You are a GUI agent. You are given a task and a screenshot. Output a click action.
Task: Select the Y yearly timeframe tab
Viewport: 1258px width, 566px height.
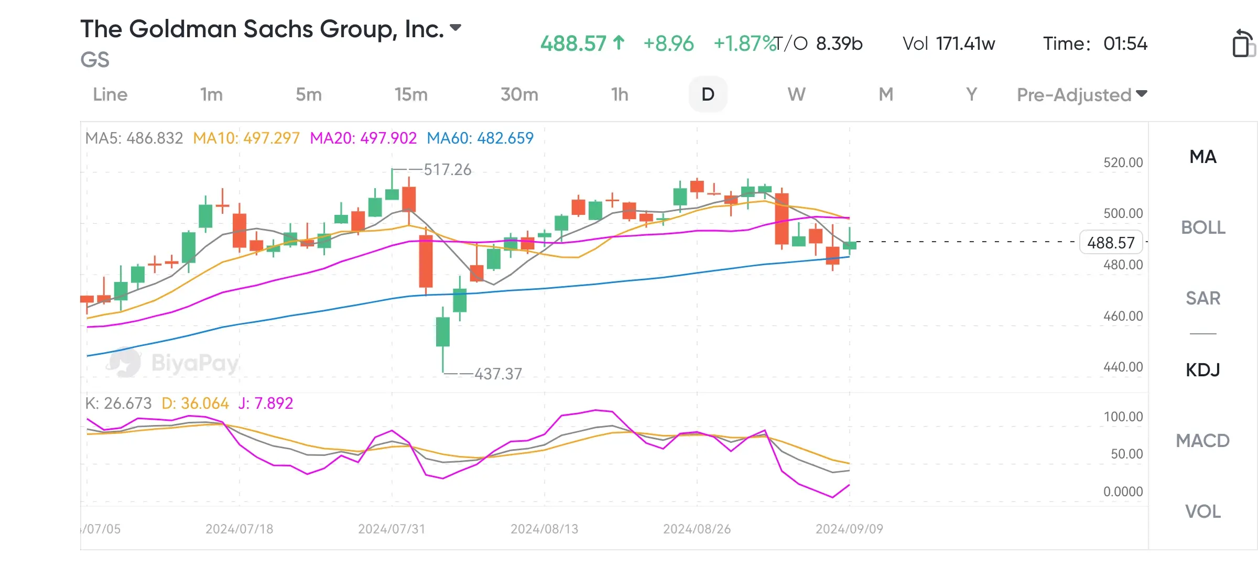pyautogui.click(x=971, y=94)
